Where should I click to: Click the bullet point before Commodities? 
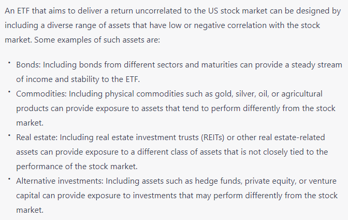click(9, 92)
